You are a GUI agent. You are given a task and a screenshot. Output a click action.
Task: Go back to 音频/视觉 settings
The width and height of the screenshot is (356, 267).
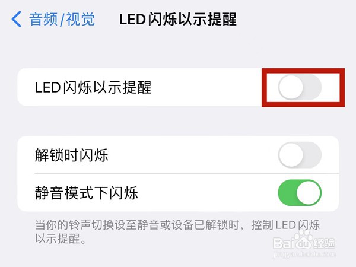62,19
